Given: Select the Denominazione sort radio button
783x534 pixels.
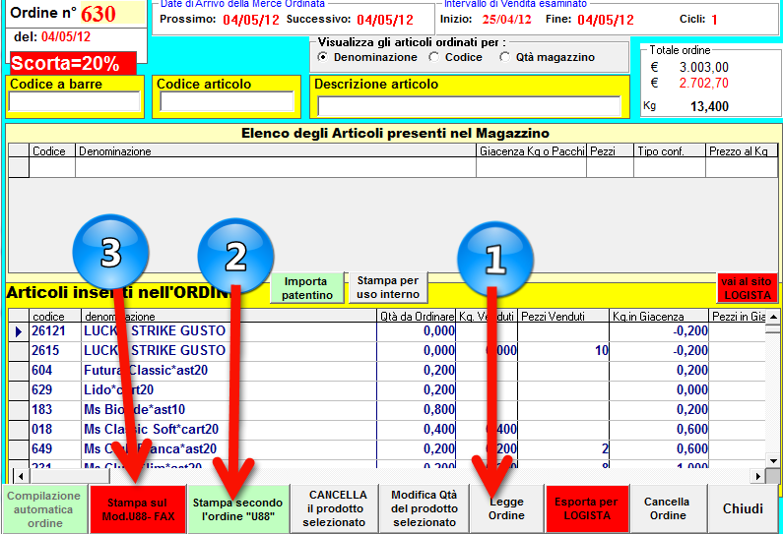Looking at the screenshot, I should pyautogui.click(x=323, y=57).
